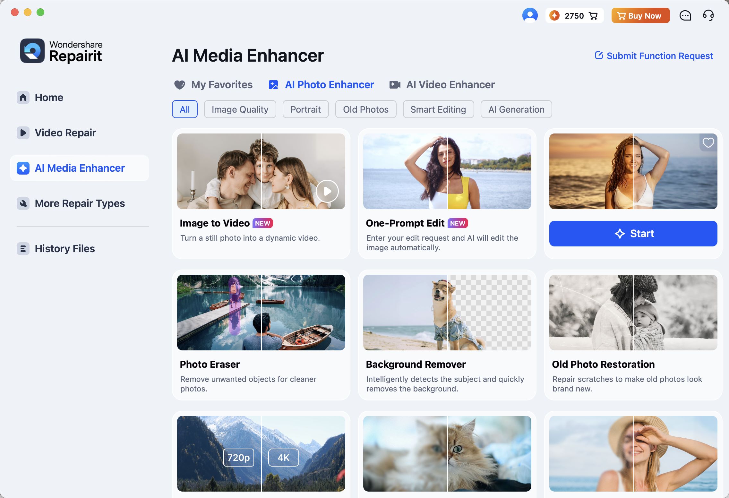Open the headset support icon
Screen dimensions: 729x498
pos(708,15)
